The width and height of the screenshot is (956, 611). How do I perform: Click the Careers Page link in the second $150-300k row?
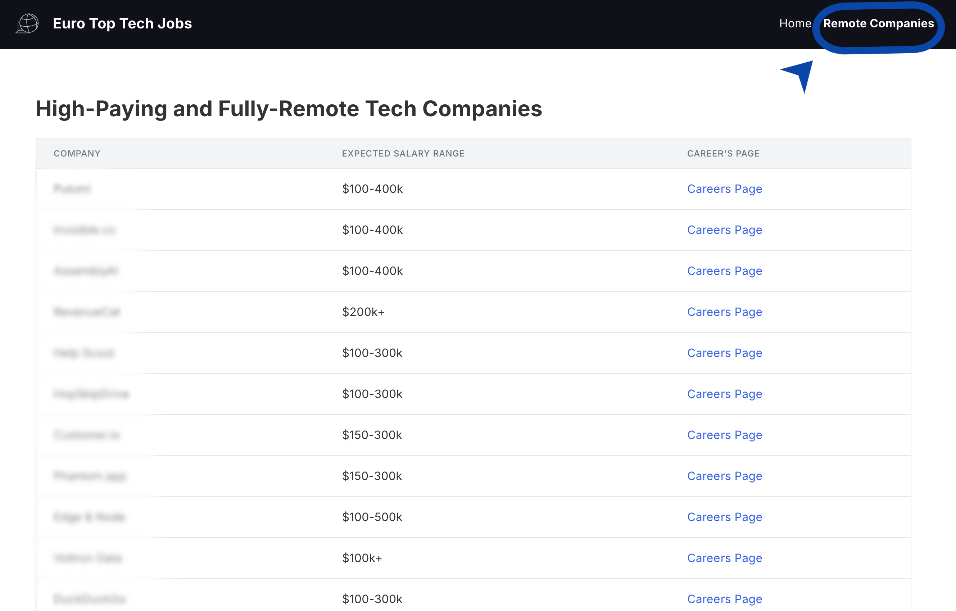point(725,476)
